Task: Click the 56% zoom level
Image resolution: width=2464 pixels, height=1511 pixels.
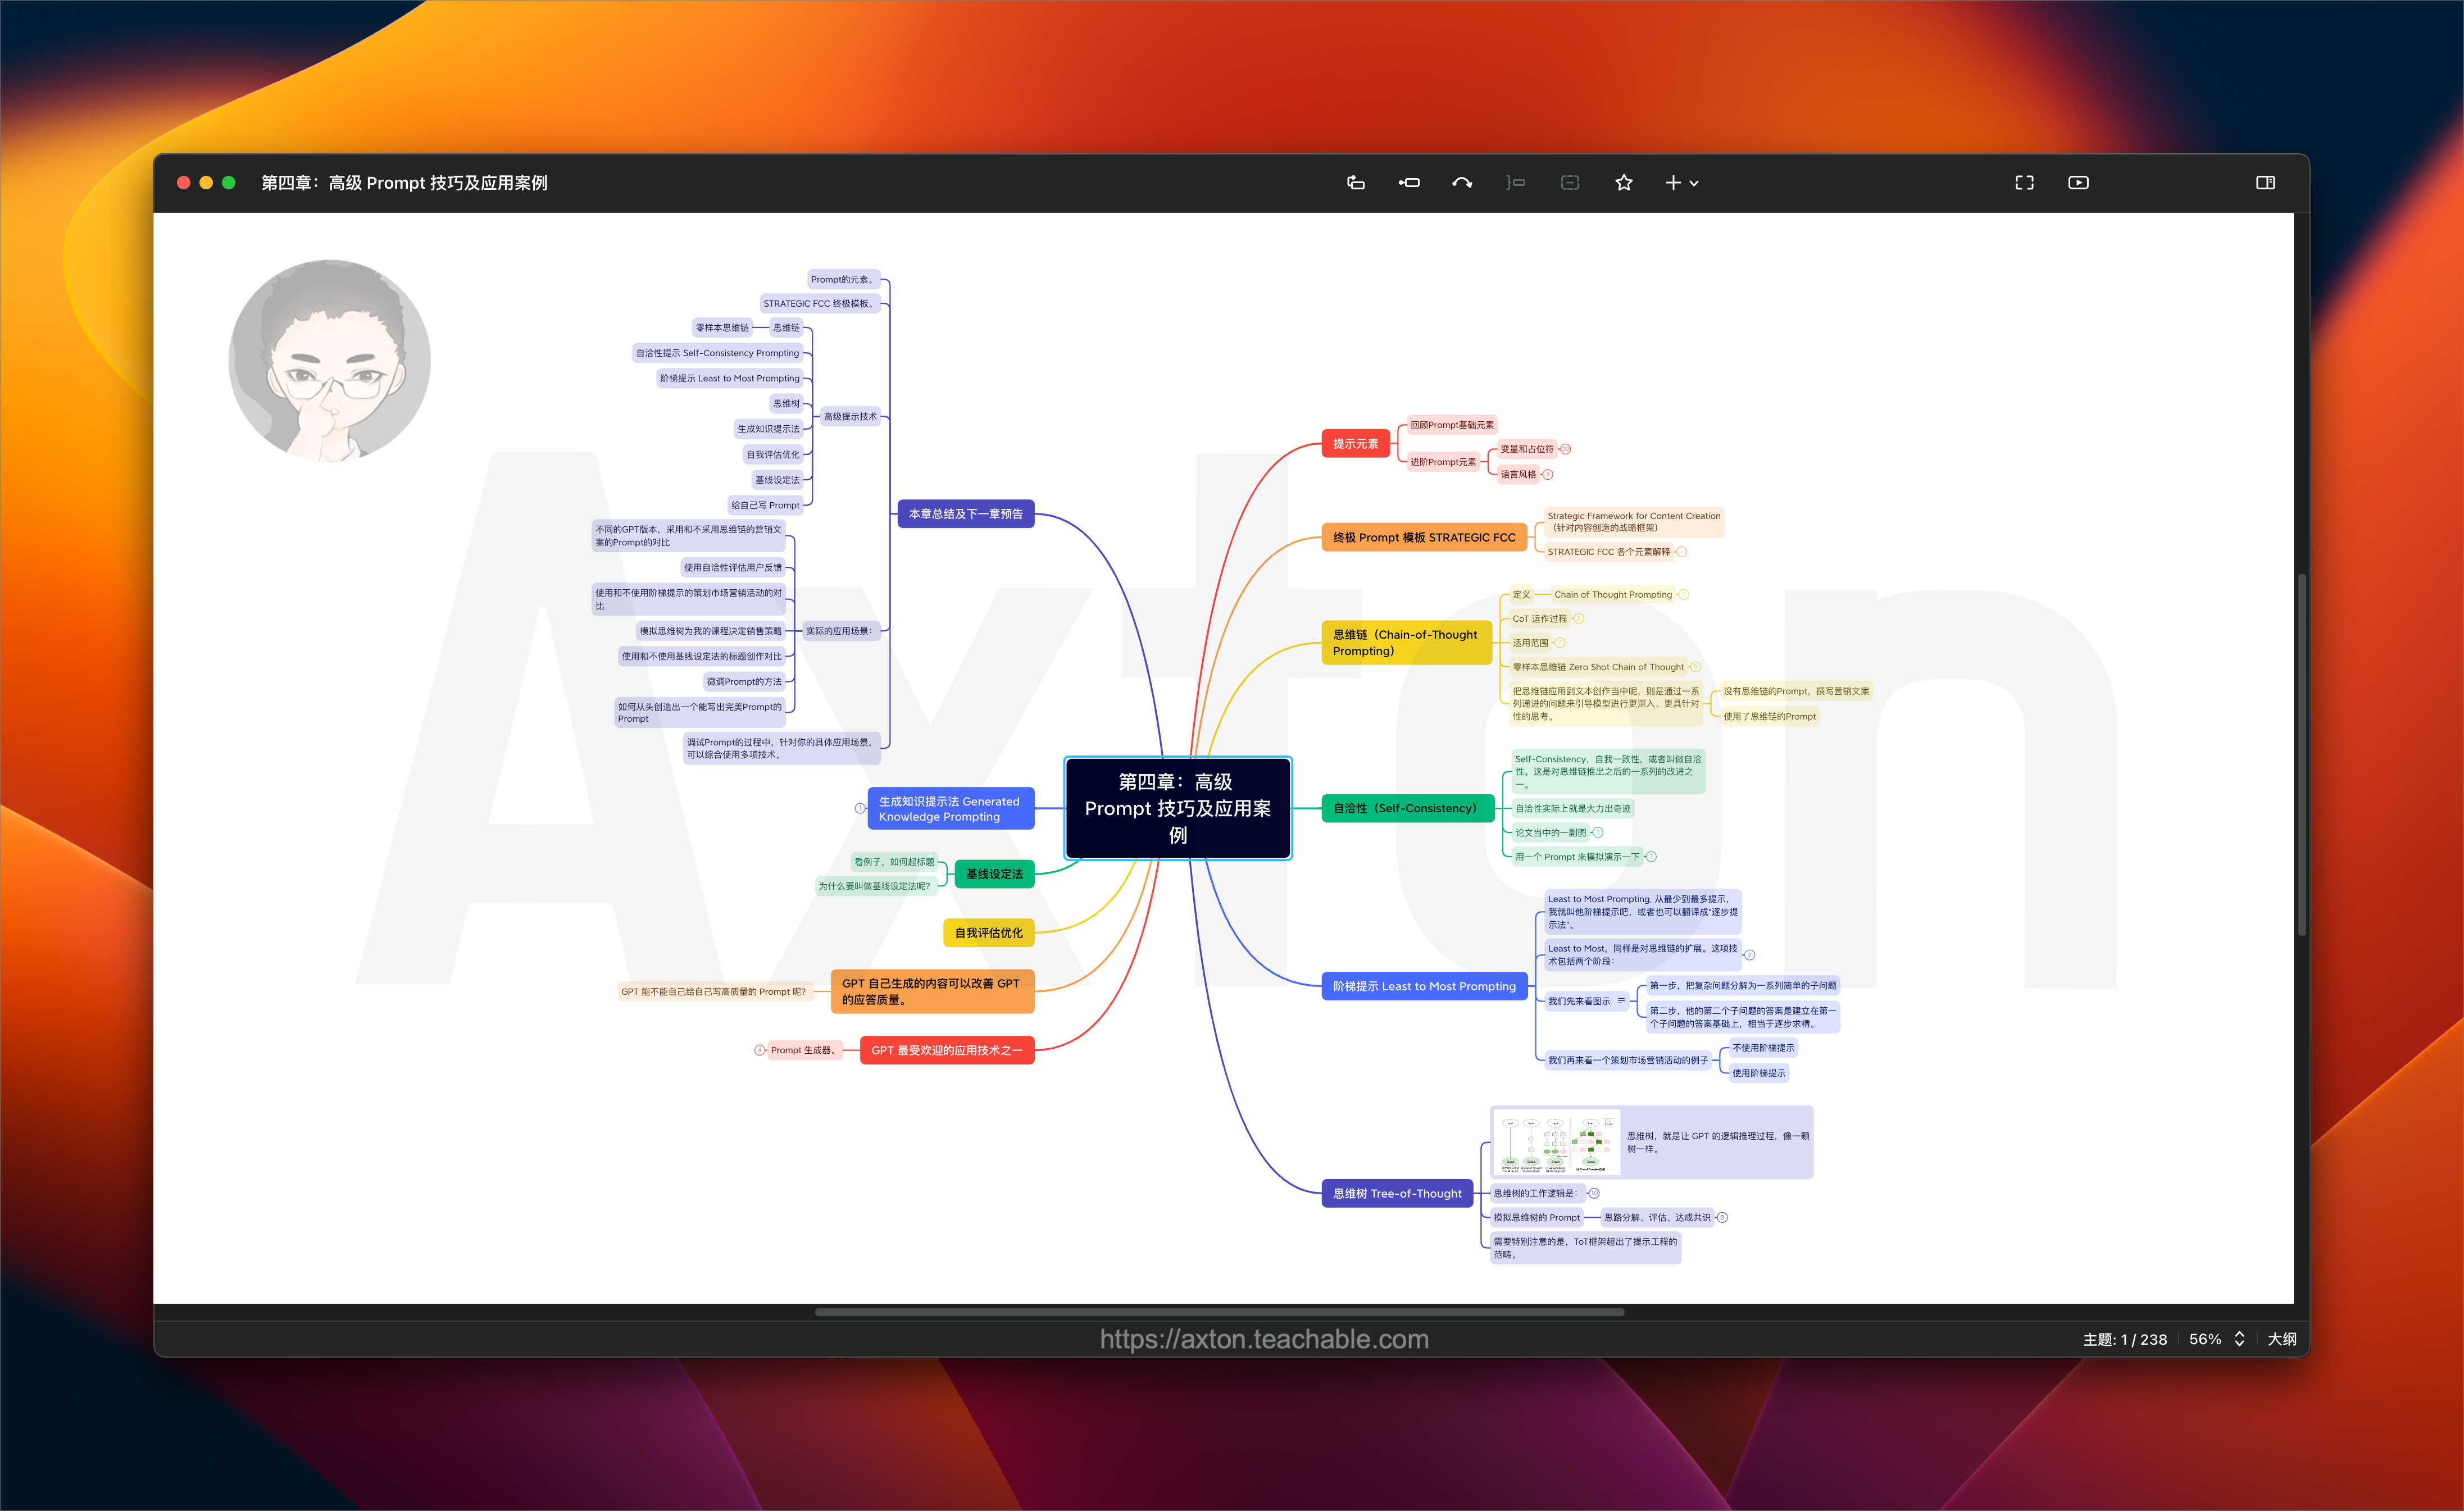Action: (x=2205, y=1339)
